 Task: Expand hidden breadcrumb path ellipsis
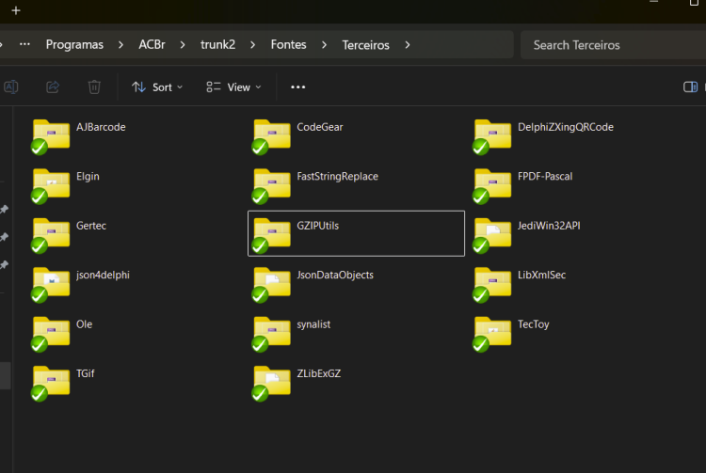(24, 44)
